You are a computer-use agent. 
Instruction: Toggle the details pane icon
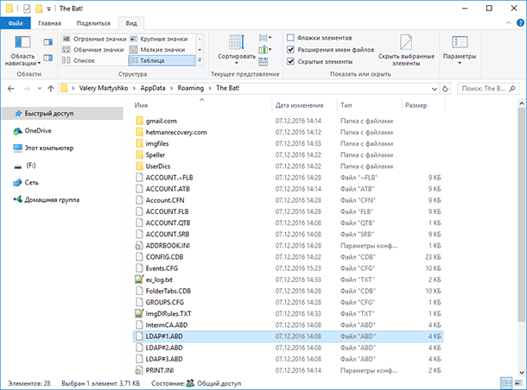coord(48,58)
